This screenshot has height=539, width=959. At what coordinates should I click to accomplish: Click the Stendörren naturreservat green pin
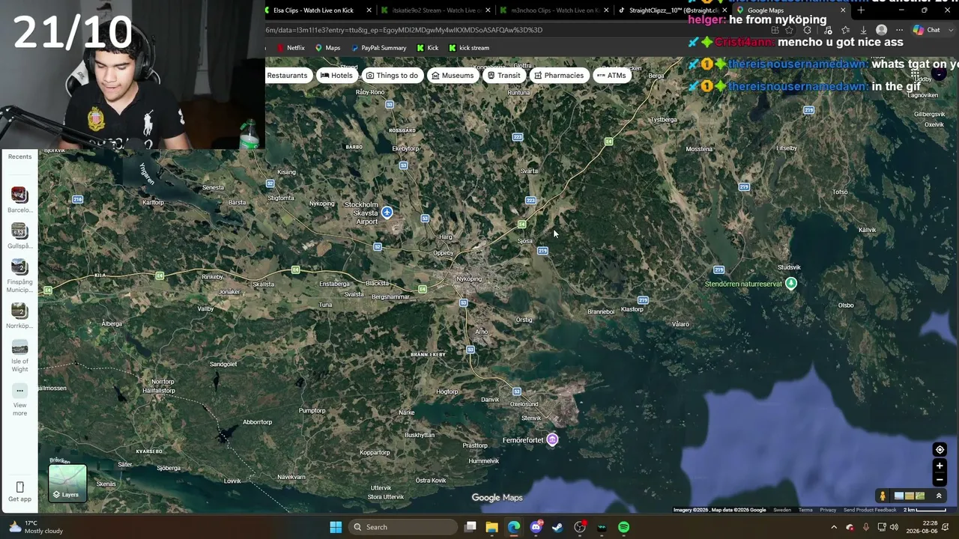pyautogui.click(x=790, y=283)
